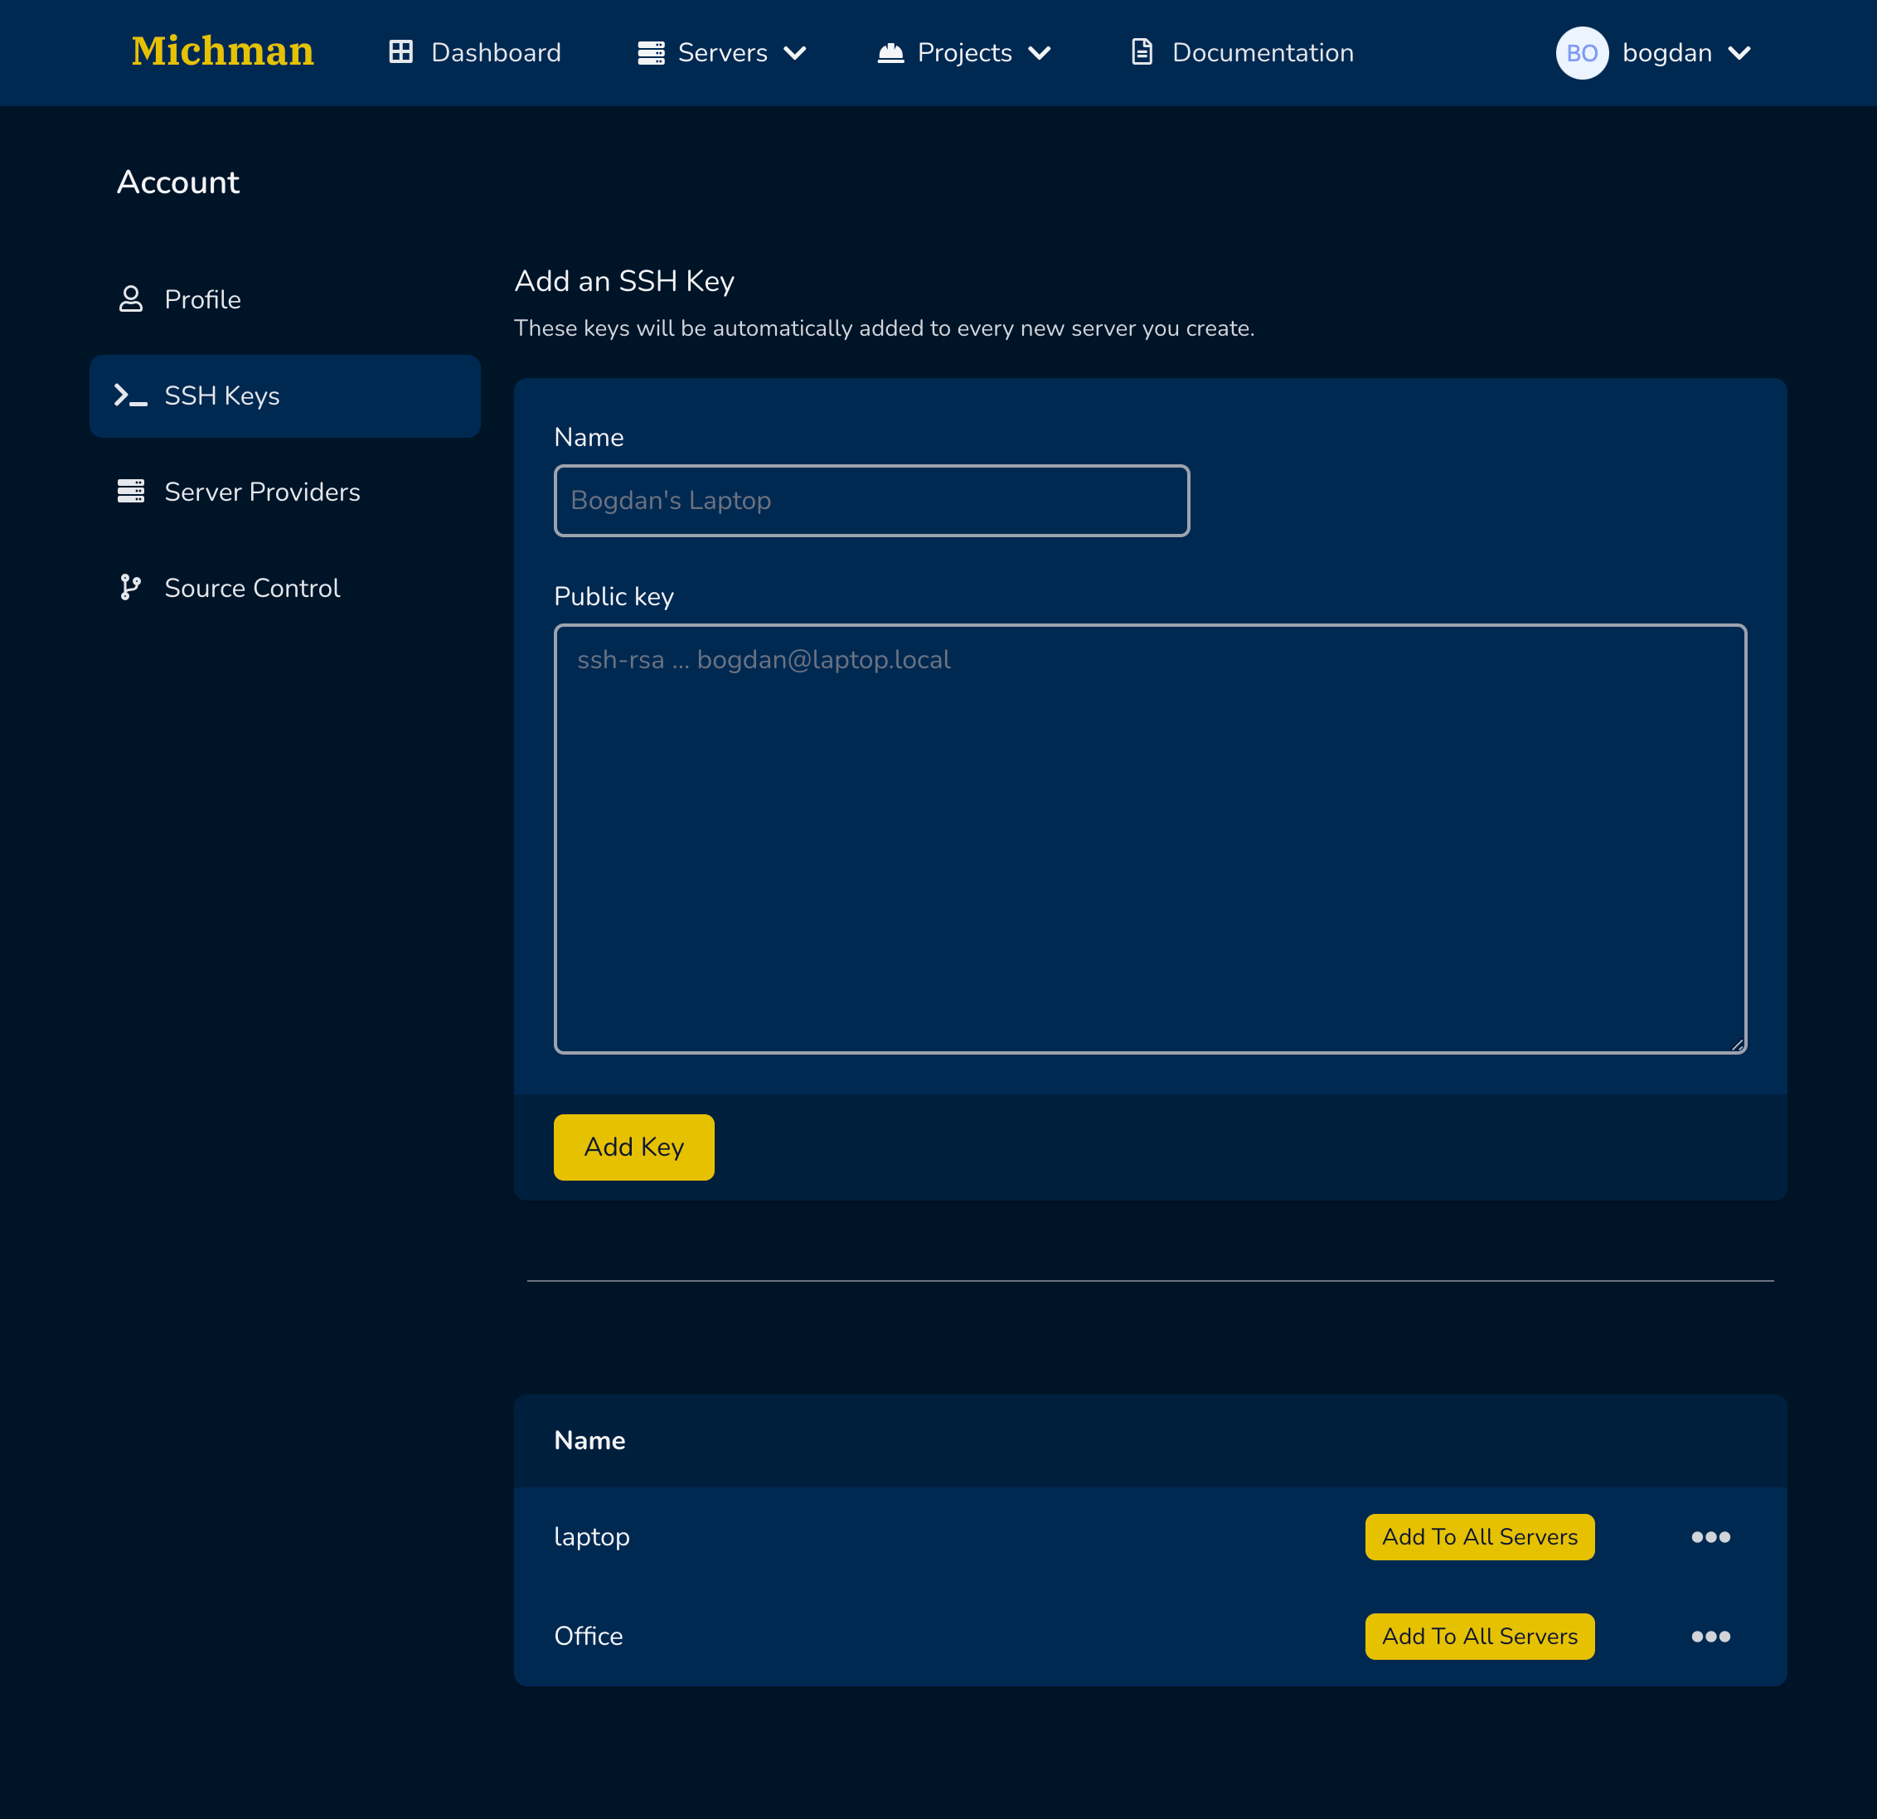Open the bogdan user menu chevron

(1740, 53)
